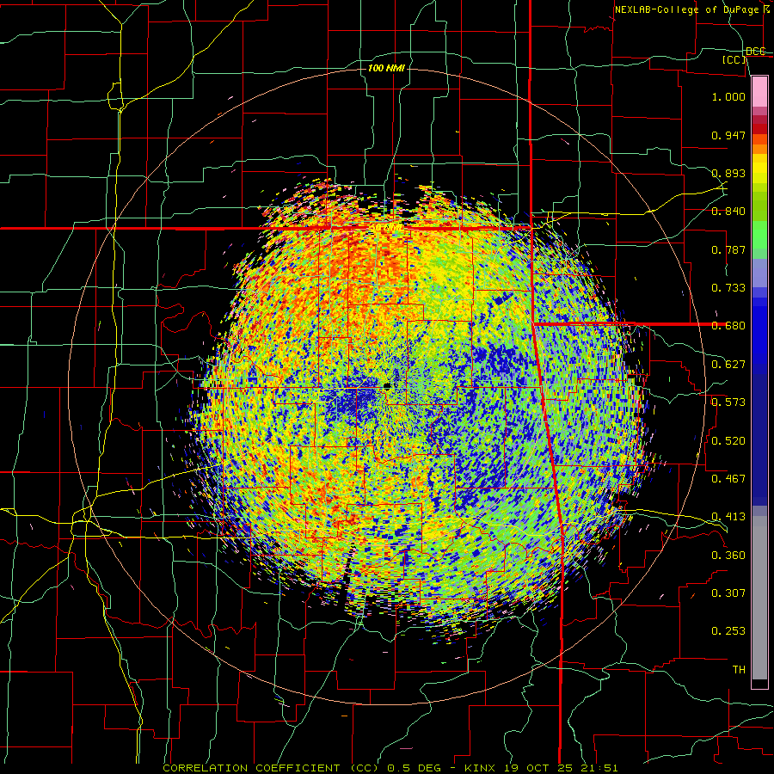Click the 0.733 scale value
Viewport: 774px width, 774px height.
tap(728, 288)
